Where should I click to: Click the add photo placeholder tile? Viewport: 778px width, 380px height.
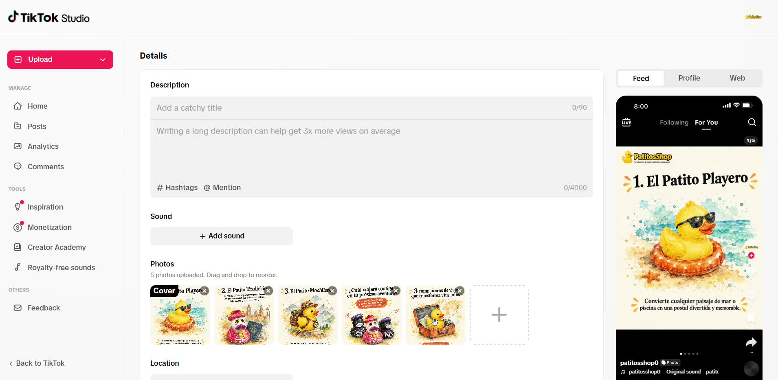click(x=499, y=315)
